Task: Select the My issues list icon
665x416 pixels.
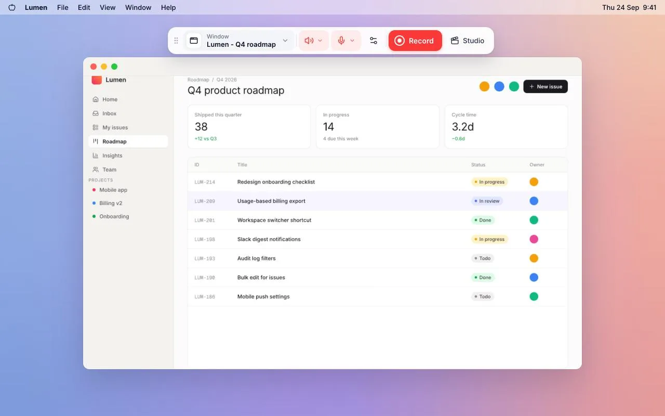Action: tap(96, 127)
